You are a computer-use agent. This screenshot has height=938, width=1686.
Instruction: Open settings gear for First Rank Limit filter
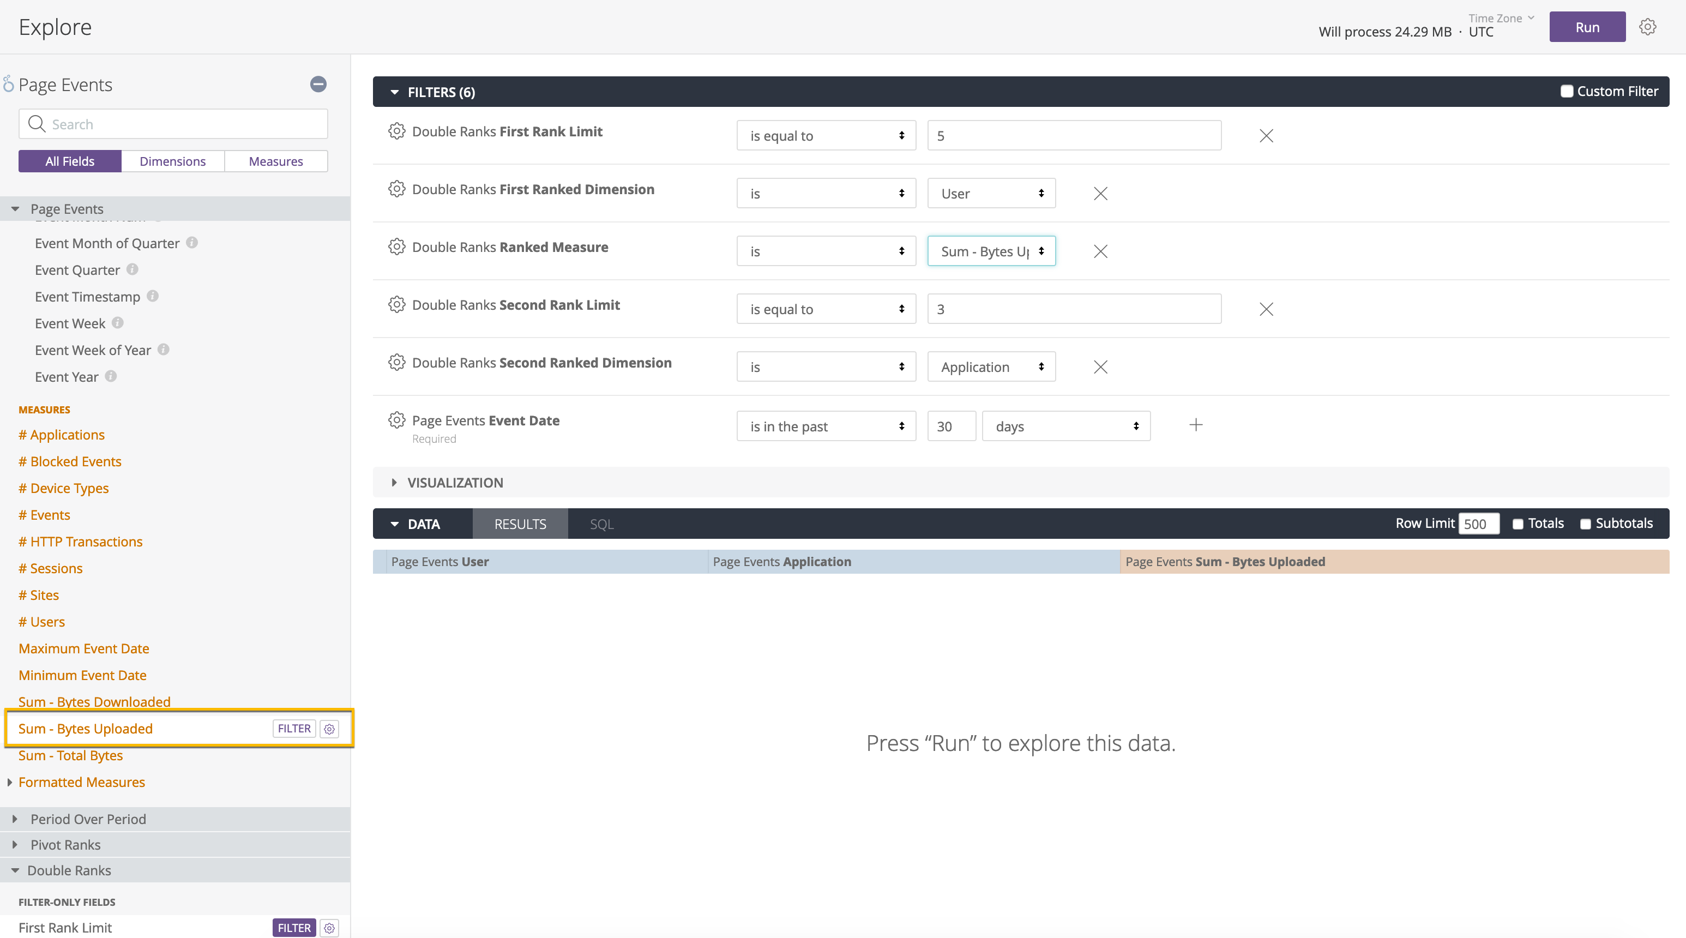(396, 131)
